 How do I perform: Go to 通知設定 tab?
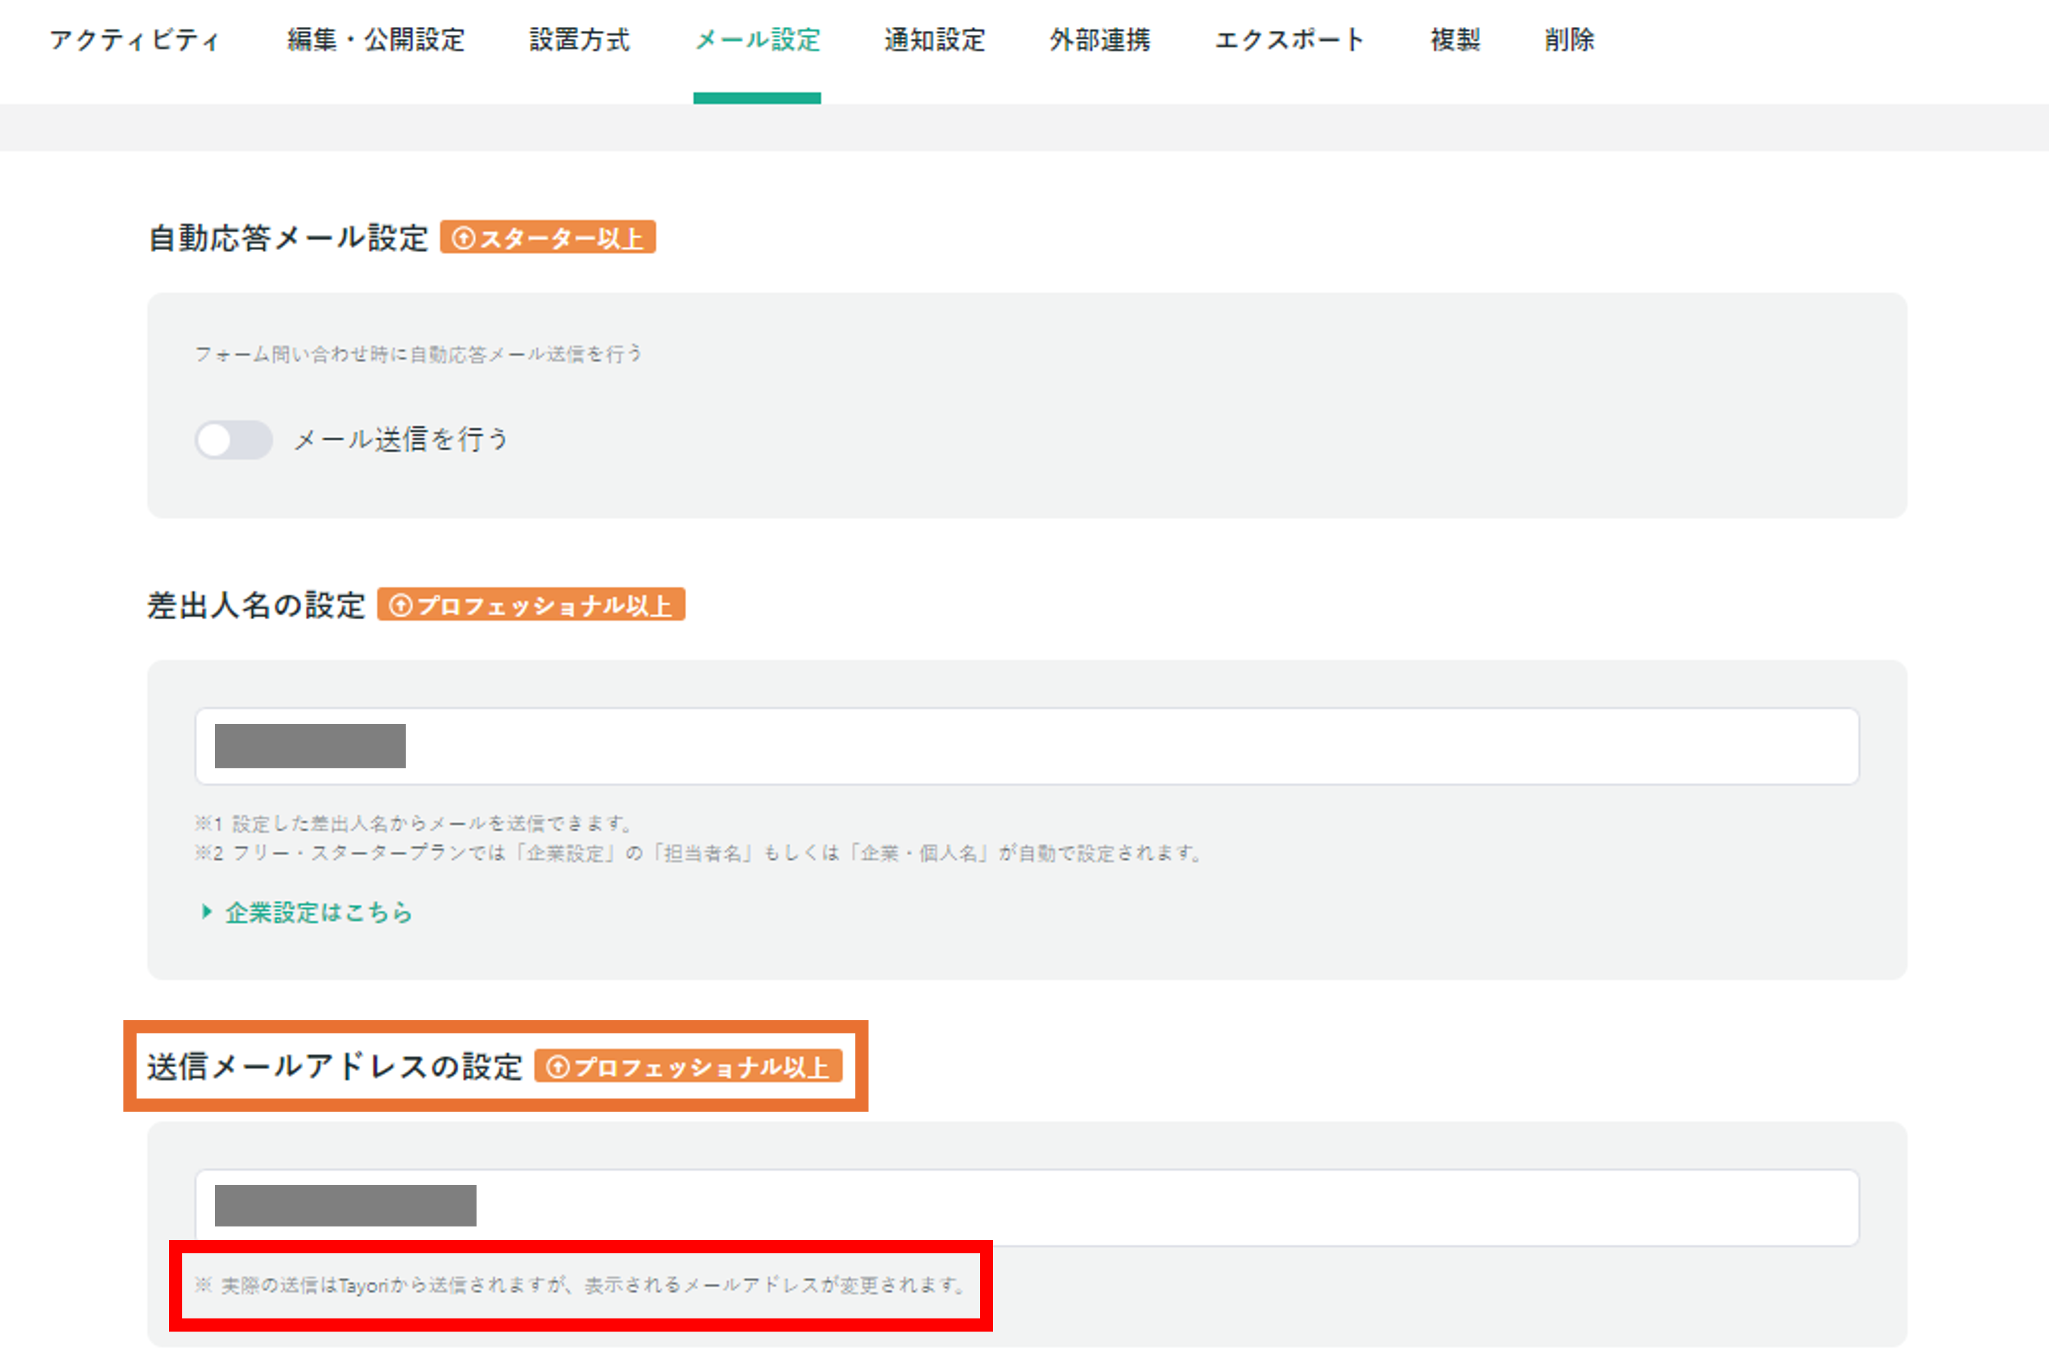coord(934,40)
